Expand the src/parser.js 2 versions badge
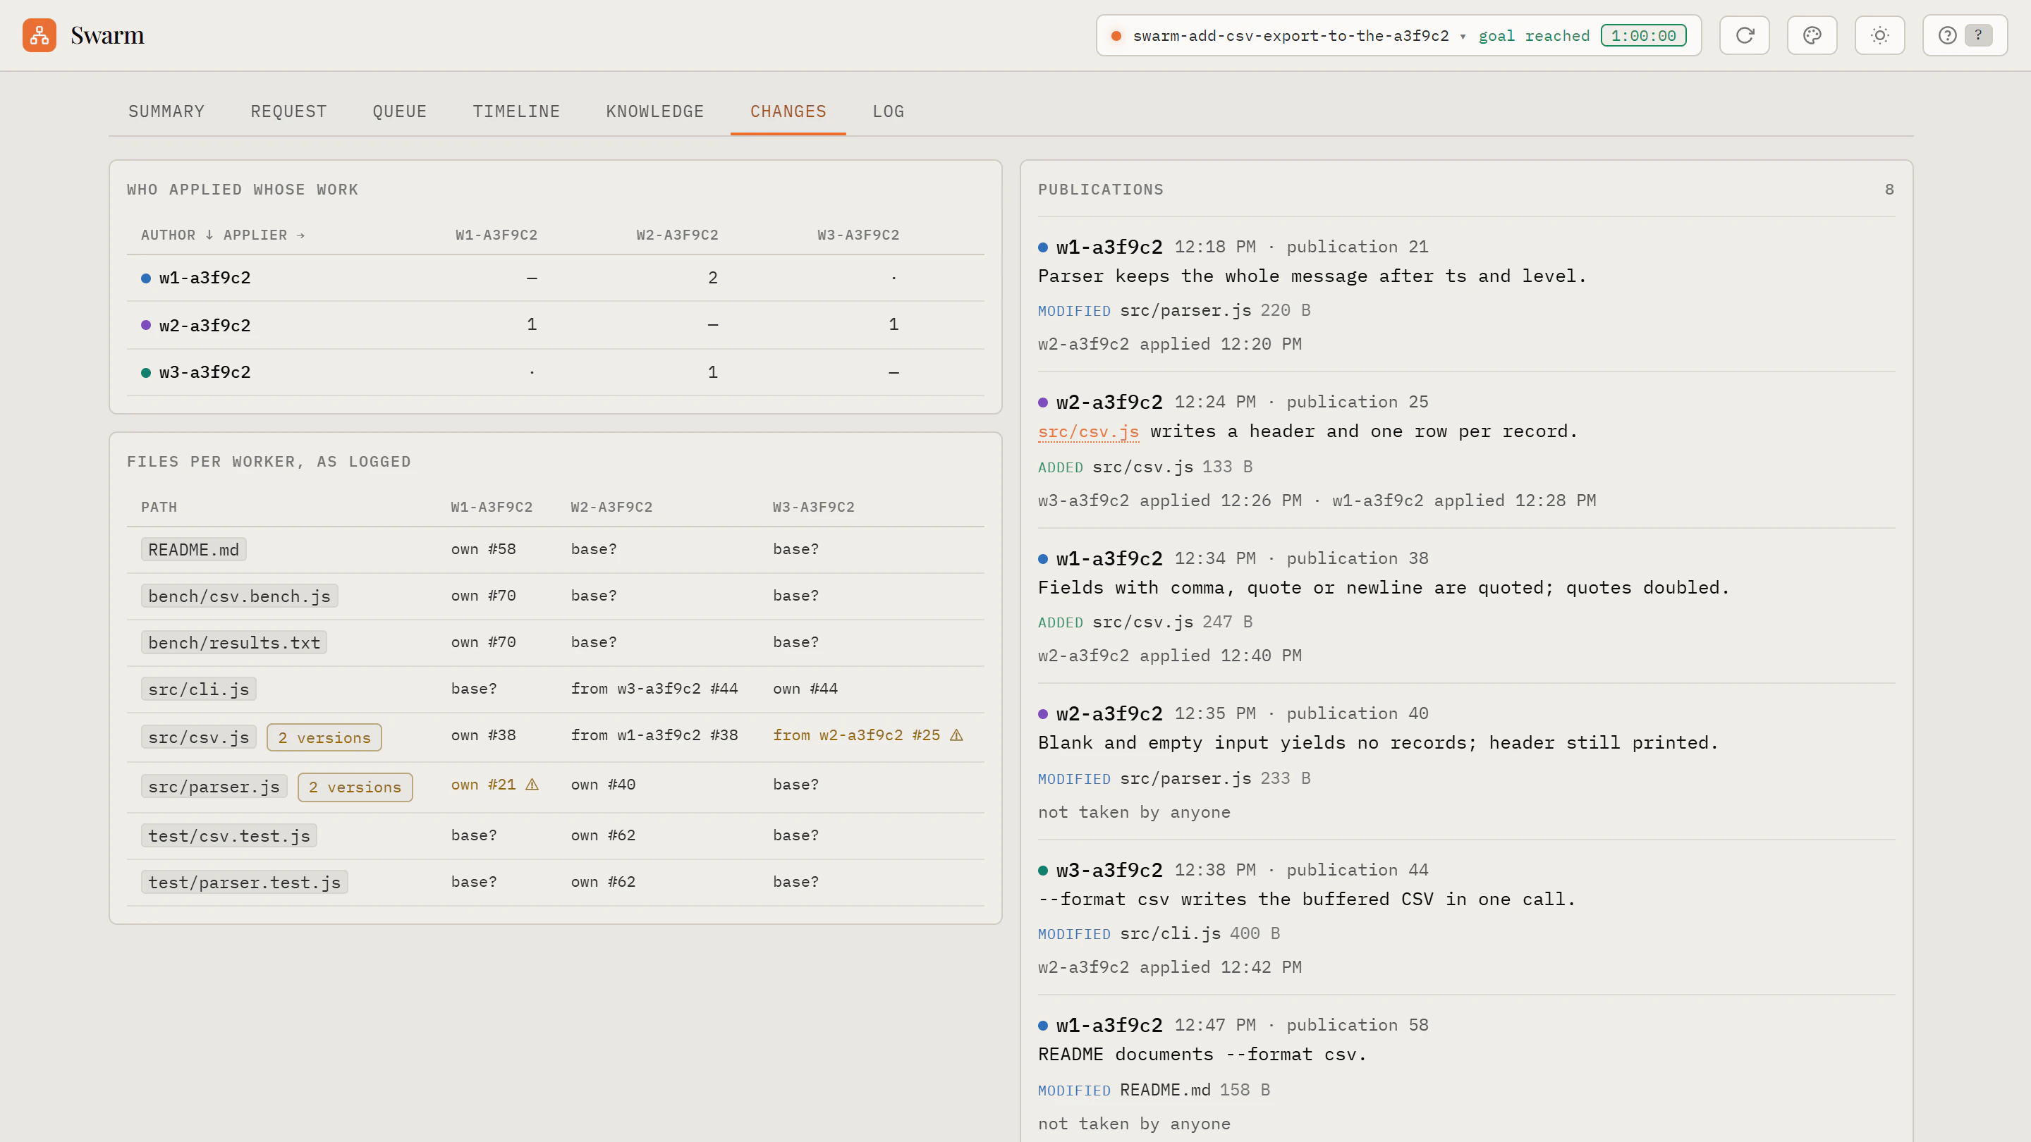Screen dimensions: 2031x1142 [355, 787]
